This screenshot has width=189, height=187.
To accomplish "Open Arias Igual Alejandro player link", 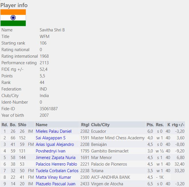I will 55,144.
